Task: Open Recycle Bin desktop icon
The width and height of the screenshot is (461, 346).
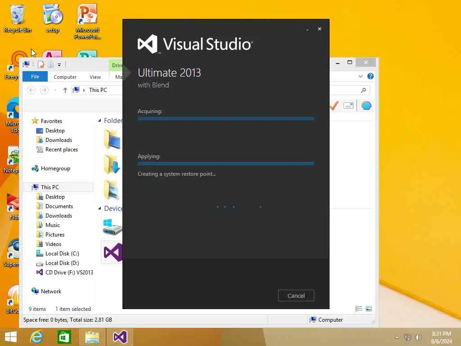Action: (18, 18)
